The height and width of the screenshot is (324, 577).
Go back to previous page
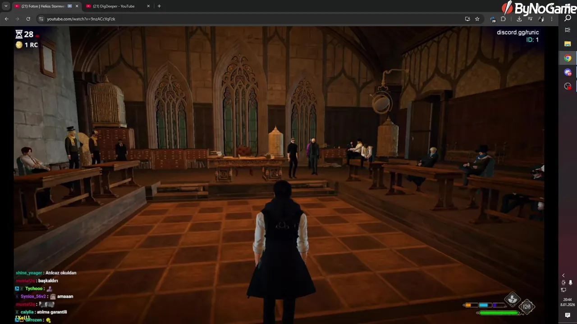coord(6,19)
